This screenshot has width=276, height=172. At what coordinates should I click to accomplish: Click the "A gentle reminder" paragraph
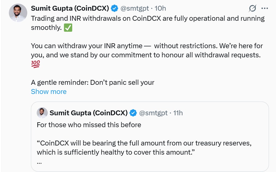click(x=92, y=82)
